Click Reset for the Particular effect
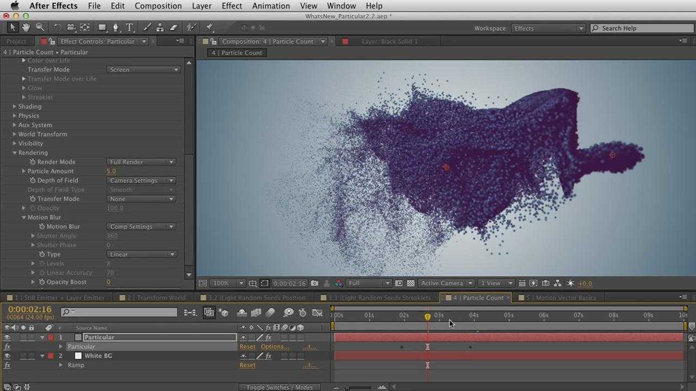This screenshot has height=391, width=696. (247, 346)
